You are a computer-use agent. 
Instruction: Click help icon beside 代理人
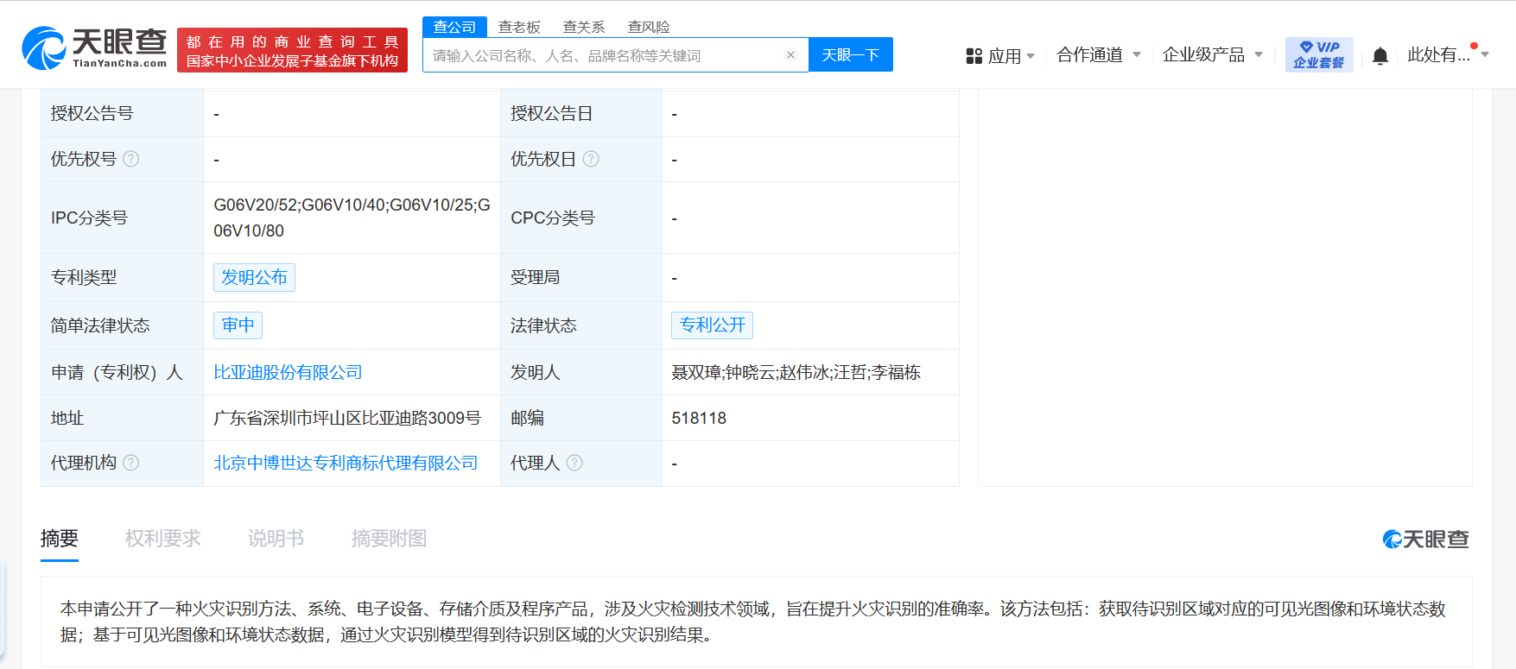[x=574, y=463]
